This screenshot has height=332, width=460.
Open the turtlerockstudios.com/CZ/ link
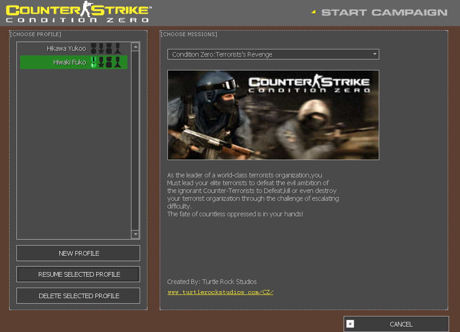pos(220,292)
